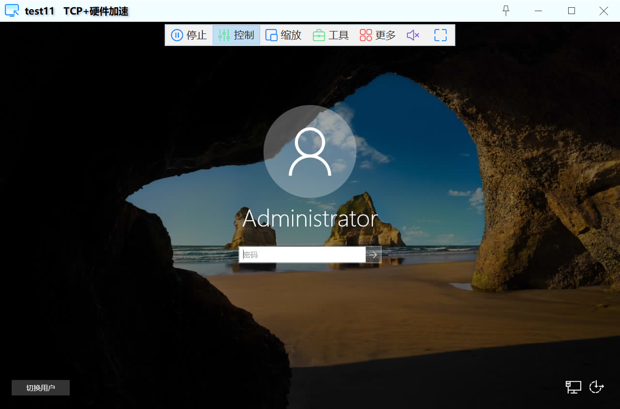Click the 停止 (stop) toolbar button
Image resolution: width=620 pixels, height=409 pixels.
pyautogui.click(x=189, y=35)
